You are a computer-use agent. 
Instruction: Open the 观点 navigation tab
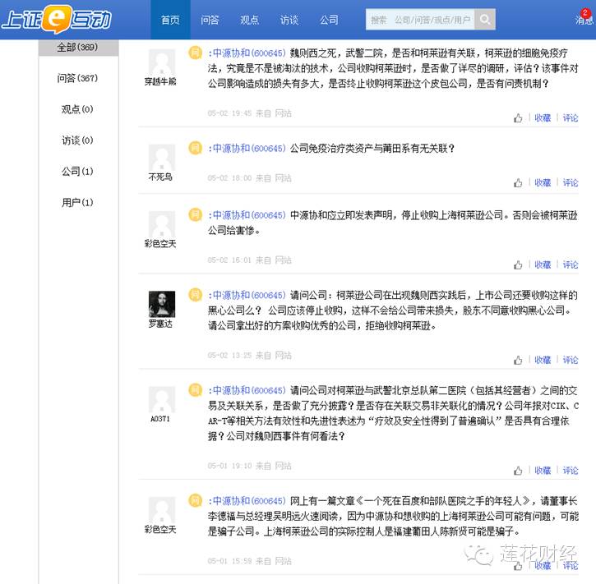click(x=249, y=20)
